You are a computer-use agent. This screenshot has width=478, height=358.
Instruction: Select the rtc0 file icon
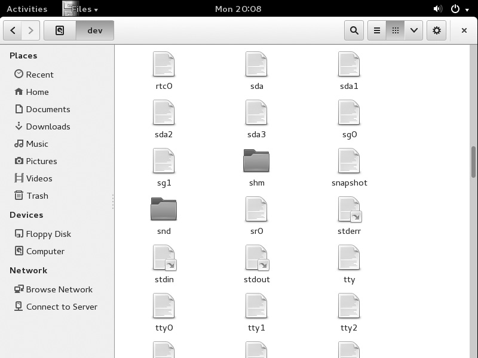coord(164,64)
